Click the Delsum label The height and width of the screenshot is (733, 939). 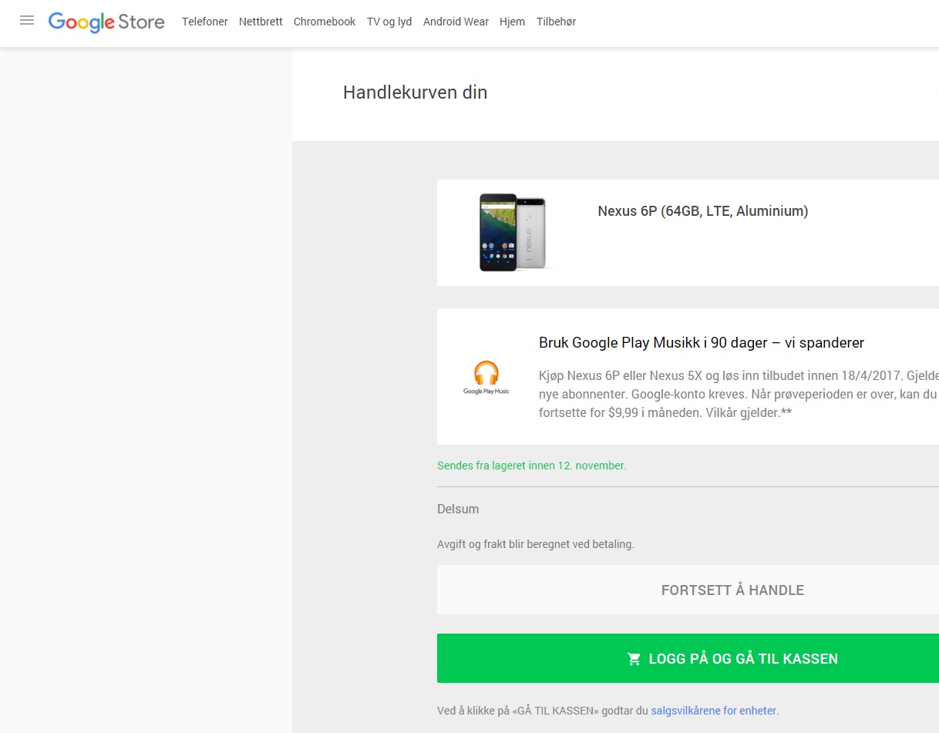tap(458, 509)
